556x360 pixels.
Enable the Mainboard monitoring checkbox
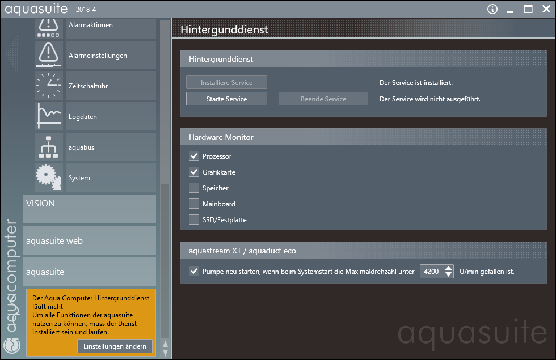pyautogui.click(x=194, y=204)
